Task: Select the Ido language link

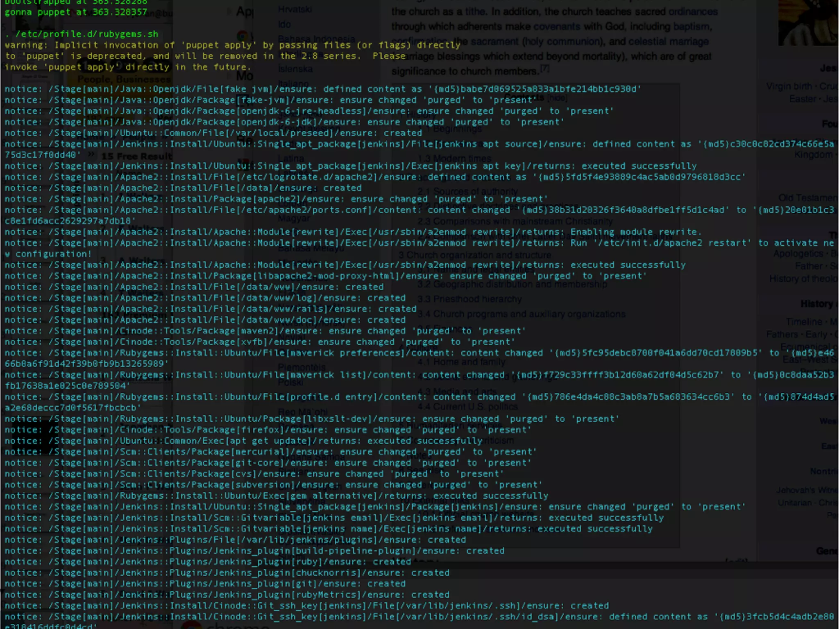Action: click(284, 24)
